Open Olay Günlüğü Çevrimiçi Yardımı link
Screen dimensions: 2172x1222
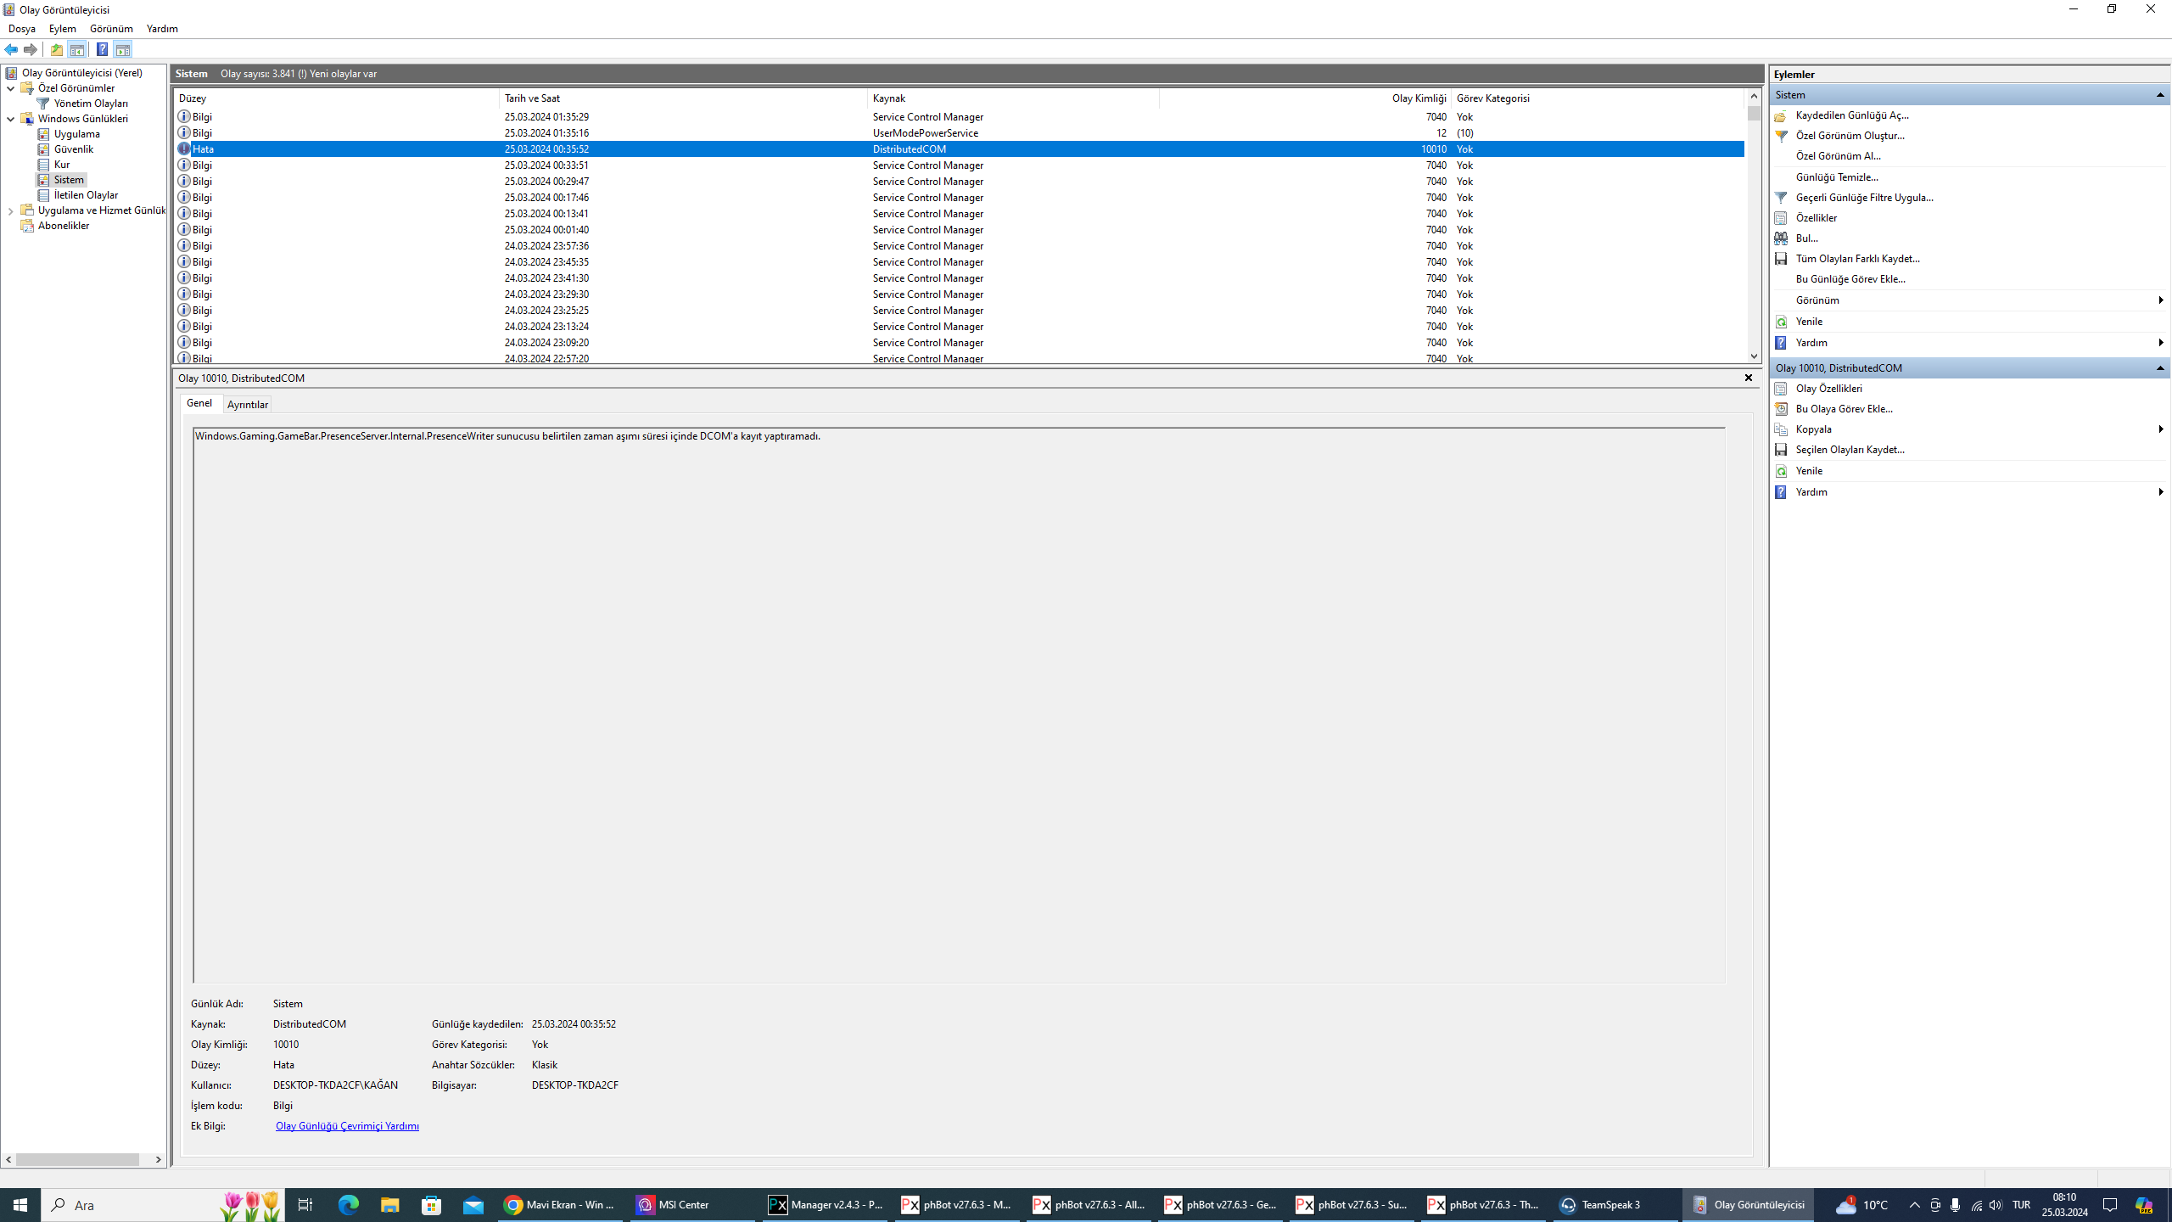click(347, 1126)
